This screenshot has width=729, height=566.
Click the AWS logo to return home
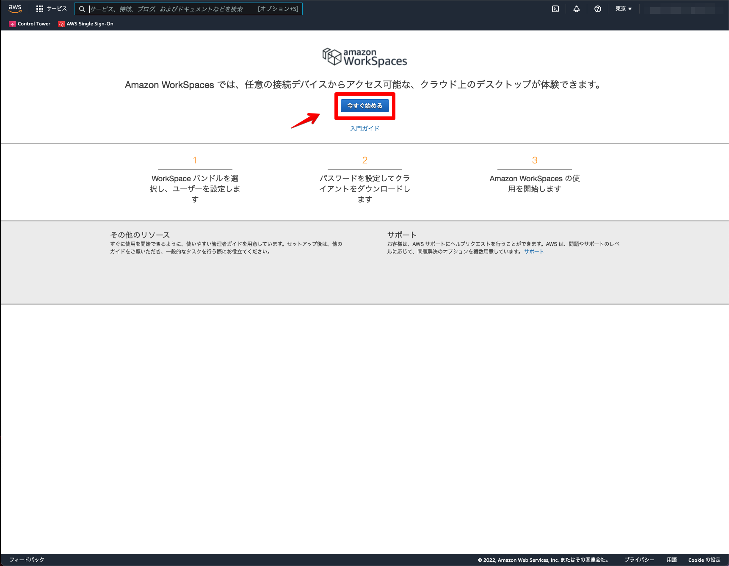click(14, 8)
